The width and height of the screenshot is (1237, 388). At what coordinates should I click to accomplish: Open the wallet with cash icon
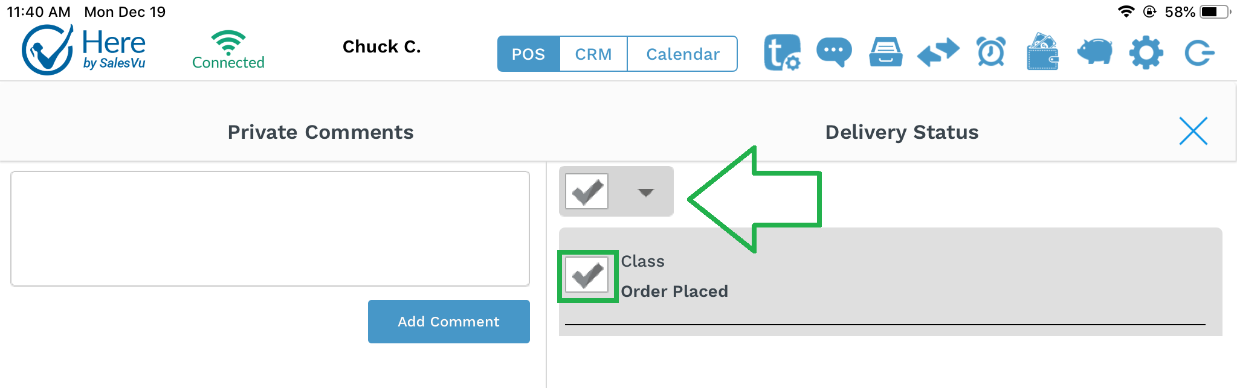point(1043,52)
